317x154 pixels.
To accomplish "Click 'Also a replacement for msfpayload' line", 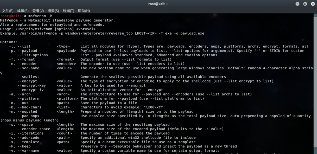I will click(52, 24).
